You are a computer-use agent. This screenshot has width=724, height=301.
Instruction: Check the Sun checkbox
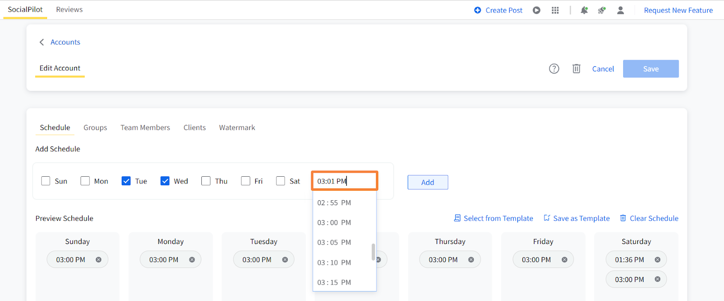(46, 181)
